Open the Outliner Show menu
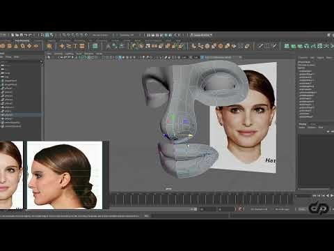334x251 pixels. click(x=8, y=57)
